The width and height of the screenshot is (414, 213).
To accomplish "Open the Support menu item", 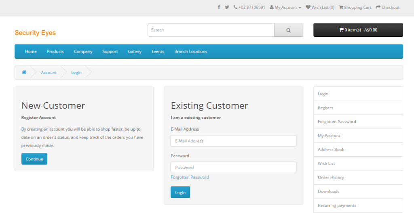I will click(110, 51).
